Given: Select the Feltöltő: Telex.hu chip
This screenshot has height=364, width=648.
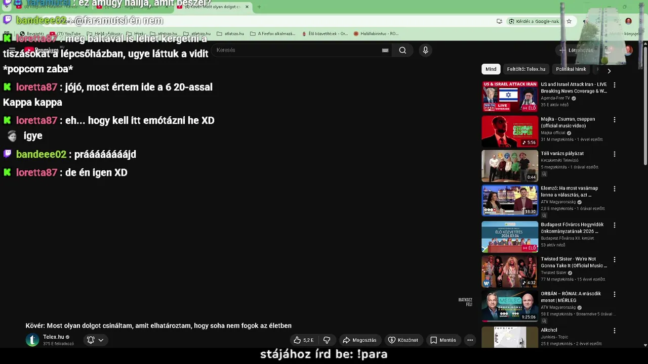Looking at the screenshot, I should point(526,69).
